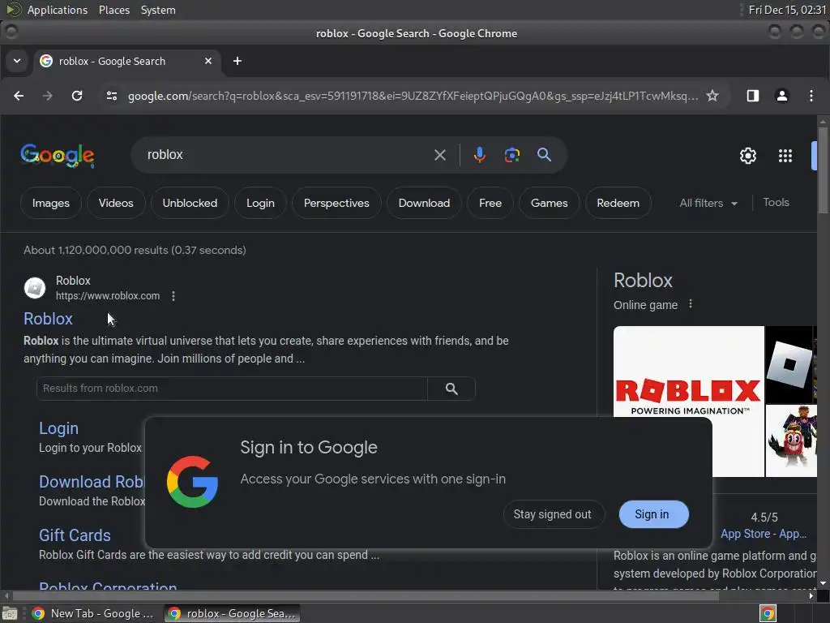The height and width of the screenshot is (623, 830).
Task: Select the Unblocked filter chip
Action: pos(190,204)
